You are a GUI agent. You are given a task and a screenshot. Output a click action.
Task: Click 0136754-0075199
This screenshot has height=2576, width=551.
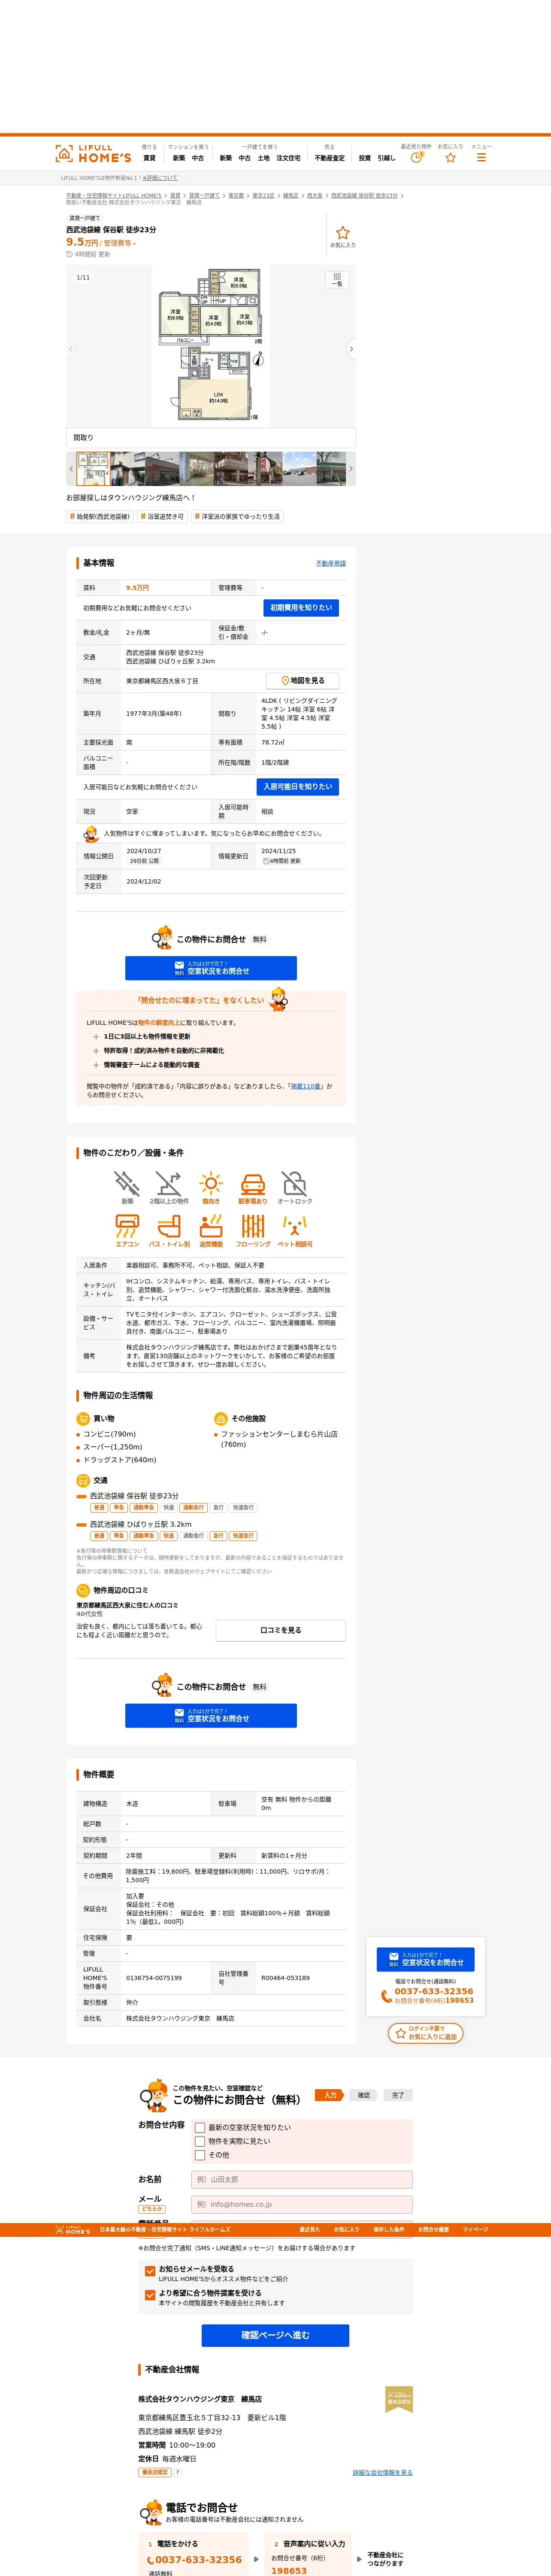pyautogui.click(x=154, y=1978)
